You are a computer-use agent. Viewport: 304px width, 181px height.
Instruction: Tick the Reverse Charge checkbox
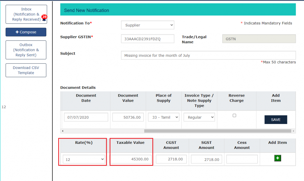[235, 115]
